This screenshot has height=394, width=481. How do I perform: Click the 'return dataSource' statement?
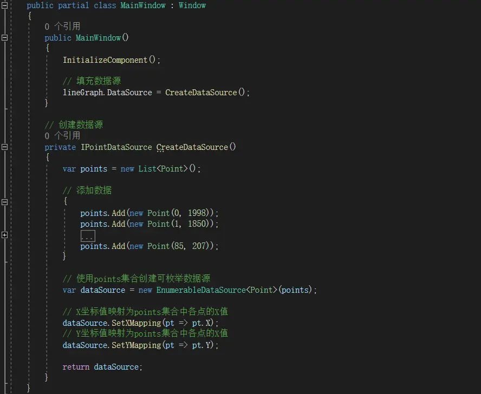(102, 367)
